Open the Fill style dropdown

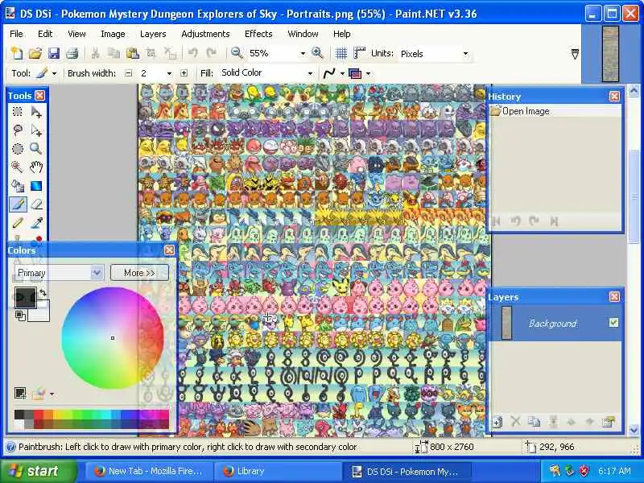(310, 73)
